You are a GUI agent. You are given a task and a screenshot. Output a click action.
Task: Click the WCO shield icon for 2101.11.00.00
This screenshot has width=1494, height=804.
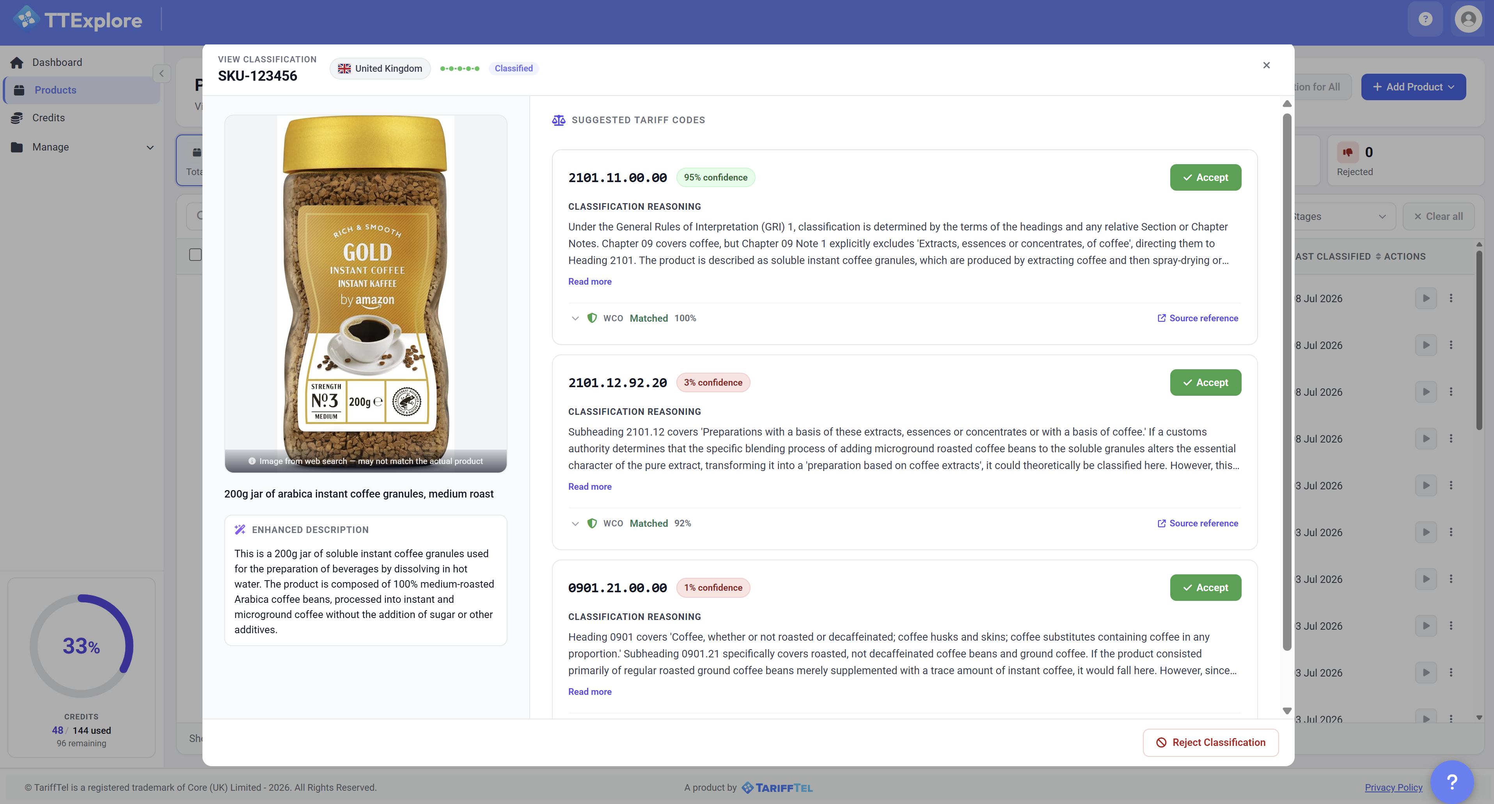pyautogui.click(x=592, y=318)
